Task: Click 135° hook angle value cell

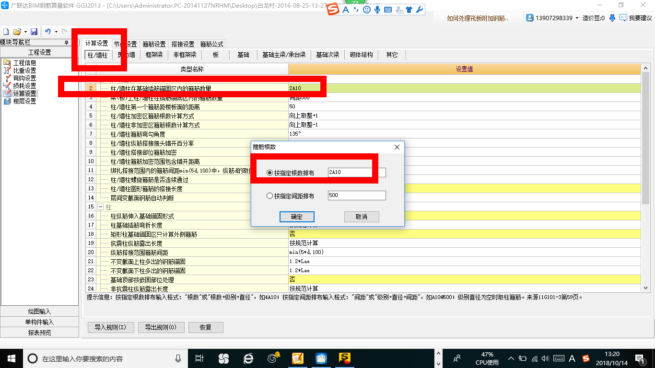Action: click(x=464, y=134)
